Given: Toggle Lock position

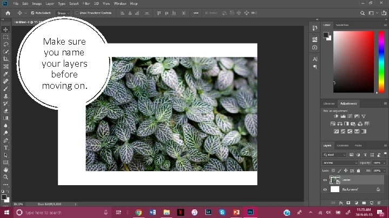Looking at the screenshot, I should (x=346, y=171).
